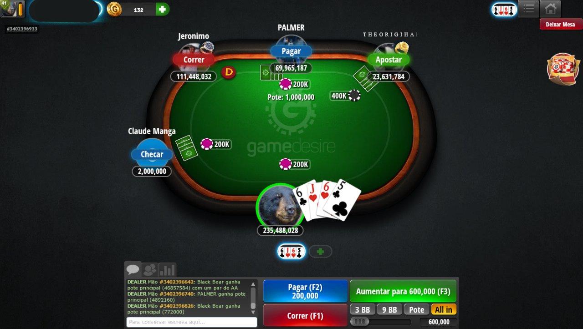Open your profile avatar at top left
This screenshot has width=583, height=329.
pos(12,9)
